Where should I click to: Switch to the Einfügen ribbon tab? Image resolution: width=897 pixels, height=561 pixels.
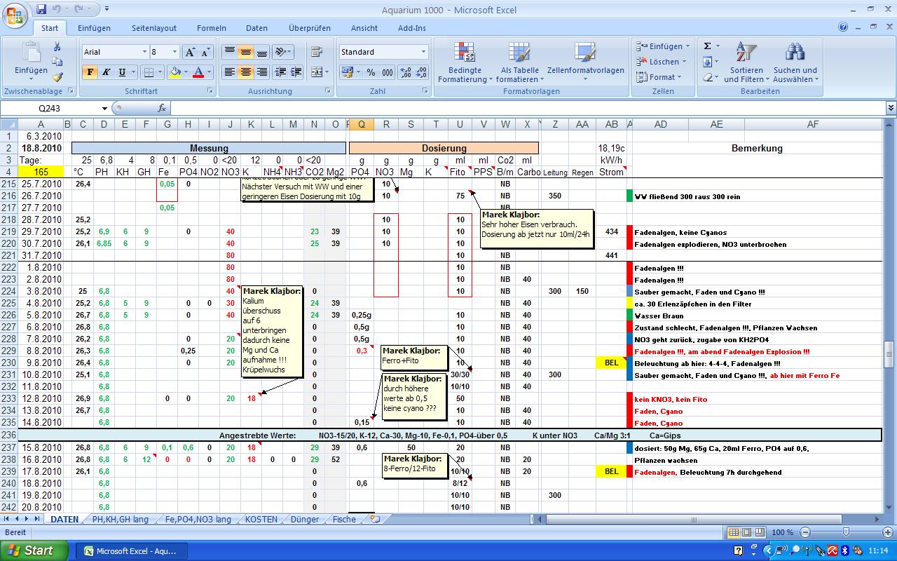coord(94,28)
